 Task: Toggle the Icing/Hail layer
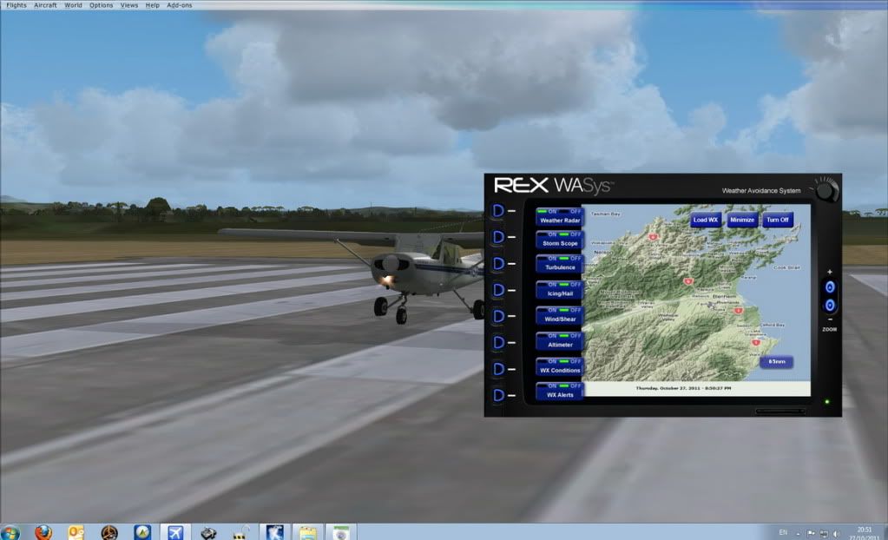coord(560,290)
